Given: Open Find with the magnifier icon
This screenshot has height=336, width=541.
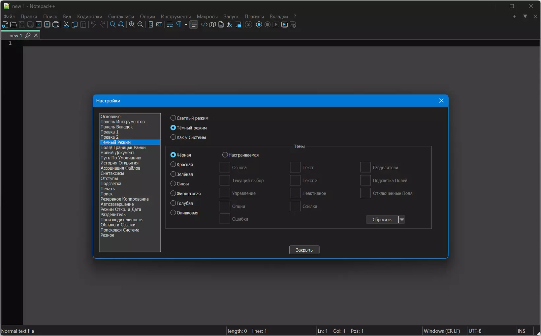Looking at the screenshot, I should pos(113,25).
